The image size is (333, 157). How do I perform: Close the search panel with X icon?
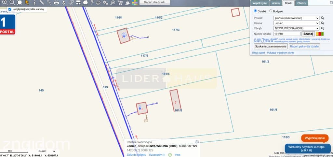[x=331, y=2]
